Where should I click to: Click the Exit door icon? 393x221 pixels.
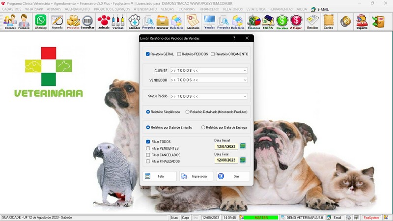click(x=378, y=22)
